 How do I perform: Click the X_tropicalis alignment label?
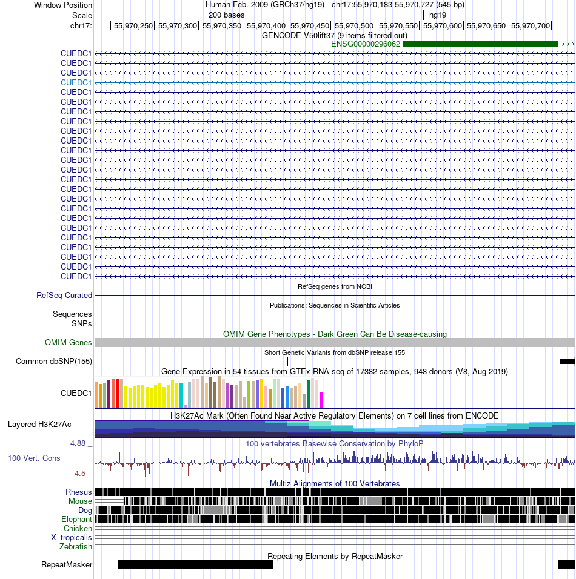(72, 538)
